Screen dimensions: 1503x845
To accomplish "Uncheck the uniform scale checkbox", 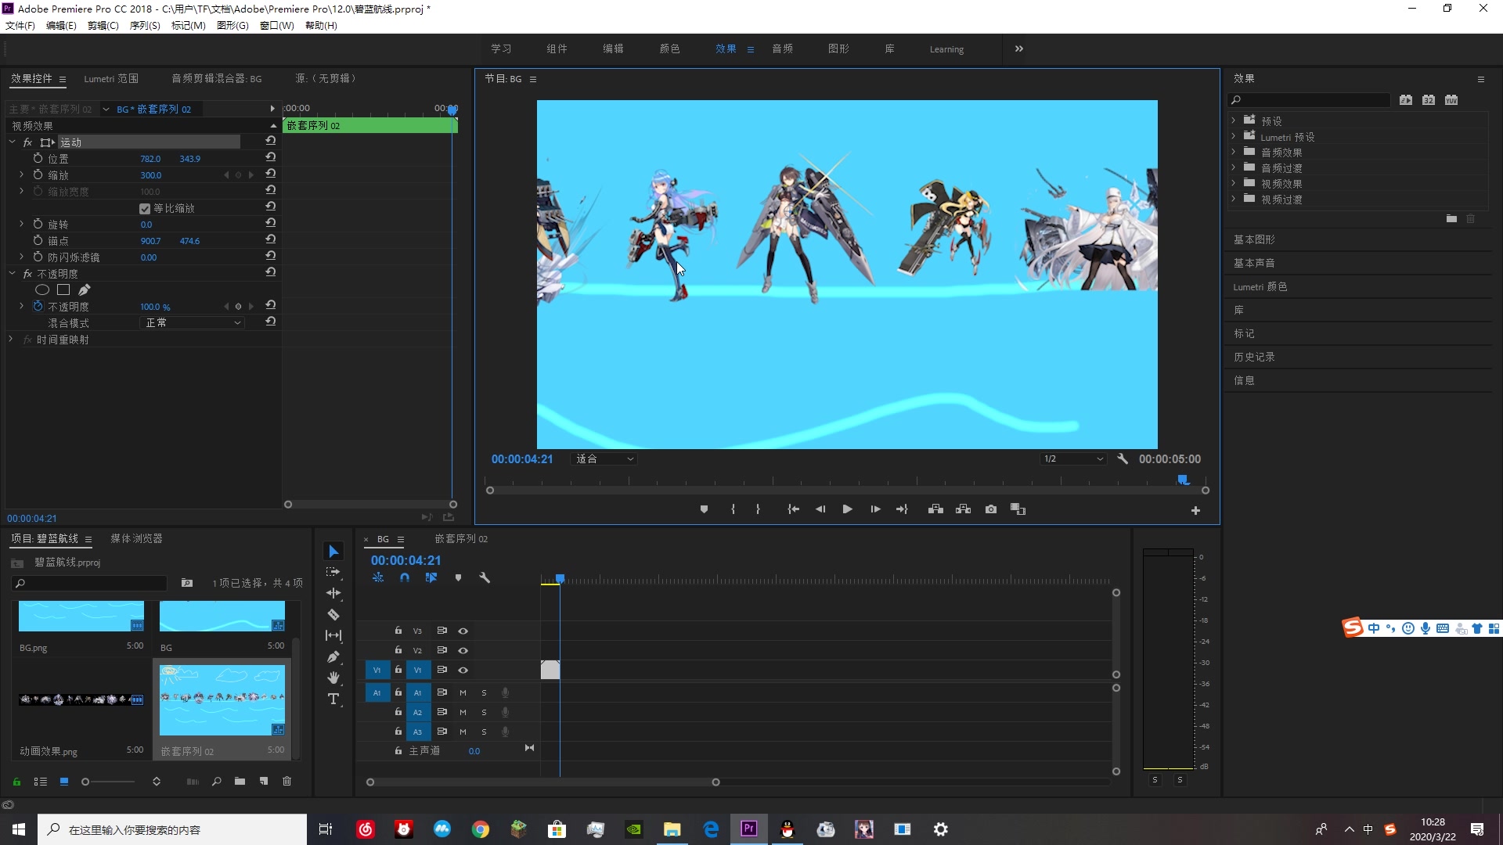I will (x=145, y=209).
